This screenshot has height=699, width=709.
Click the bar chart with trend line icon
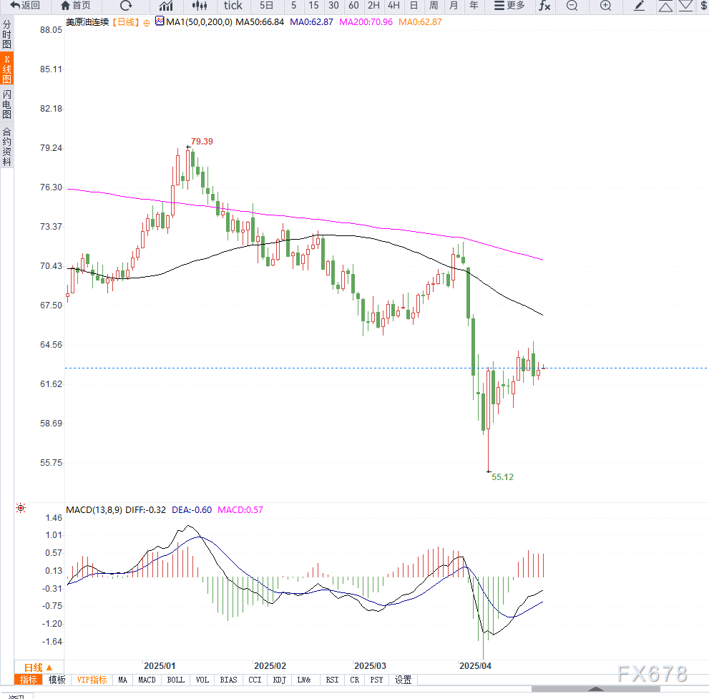pos(166,6)
